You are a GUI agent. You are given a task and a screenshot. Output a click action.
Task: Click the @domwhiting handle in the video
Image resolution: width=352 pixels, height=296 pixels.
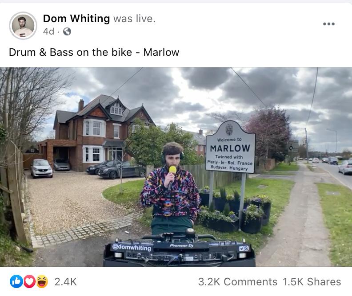tap(132, 247)
